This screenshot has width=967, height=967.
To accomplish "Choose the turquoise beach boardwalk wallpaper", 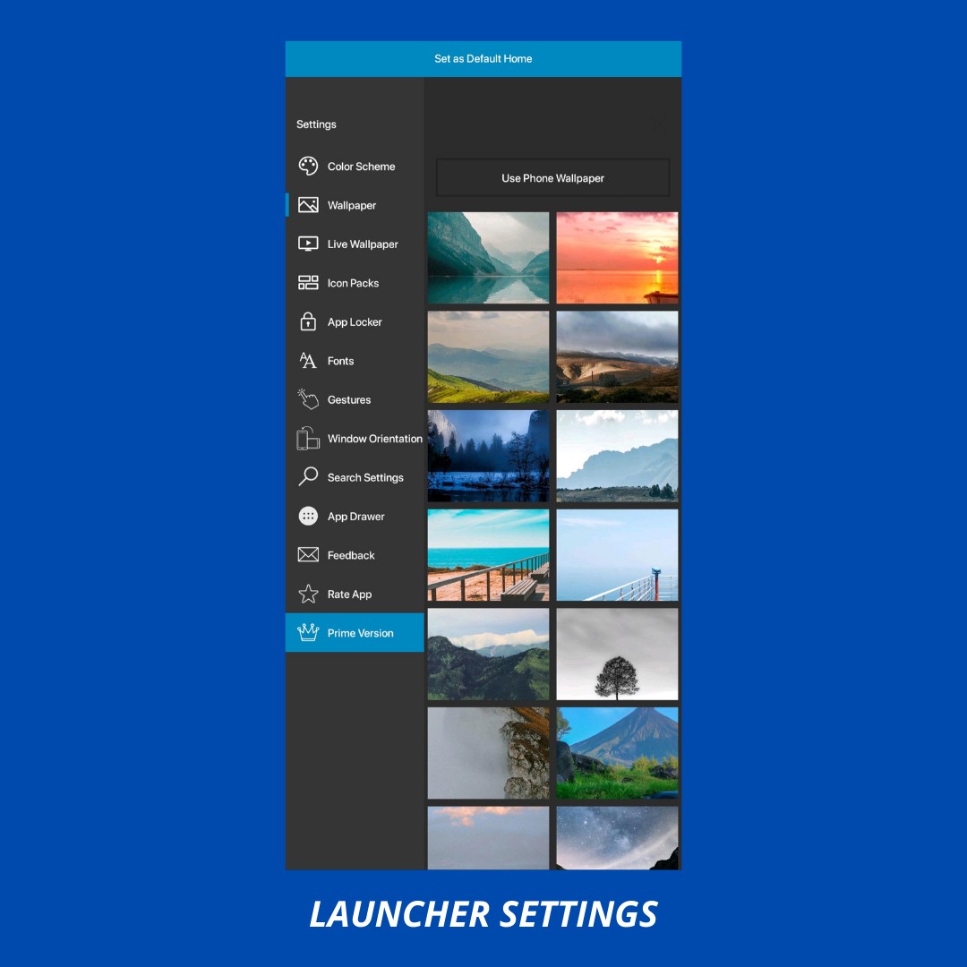I will (488, 555).
